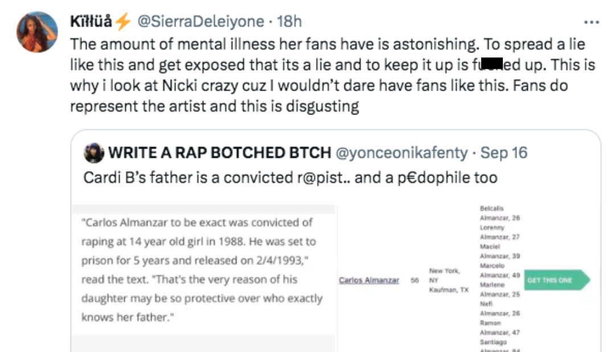The width and height of the screenshot is (615, 352).
Task: Open the @yonceonikafenty handle in quoted tweet
Action: point(403,153)
